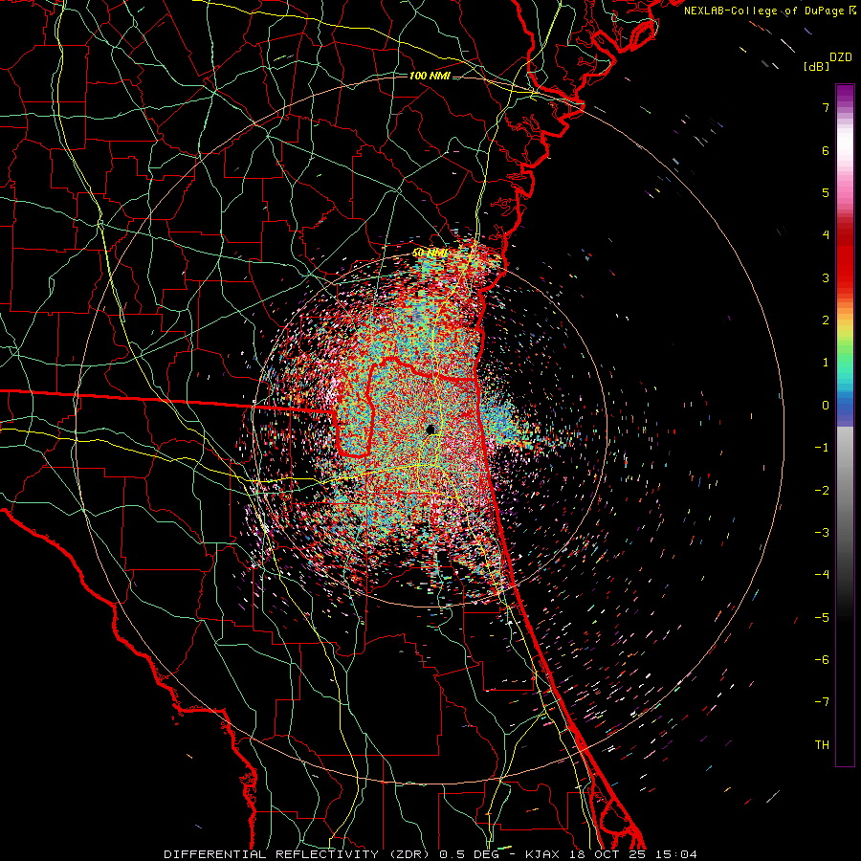This screenshot has width=861, height=861.
Task: Click the 4 tick label on the scale
Action: (x=826, y=235)
